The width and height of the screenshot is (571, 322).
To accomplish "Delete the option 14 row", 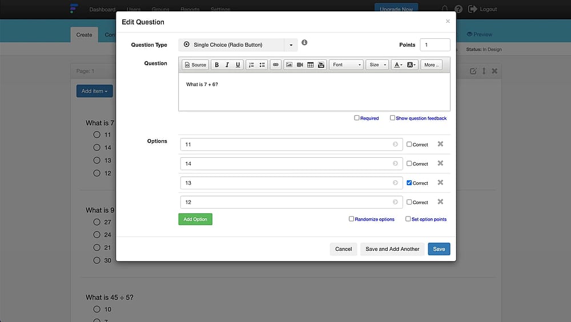I will click(440, 163).
